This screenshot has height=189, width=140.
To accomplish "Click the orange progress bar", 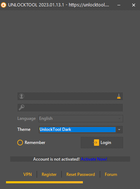I will (x=44, y=182).
